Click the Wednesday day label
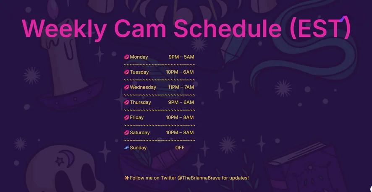This screenshot has width=372, height=192. 143,87
